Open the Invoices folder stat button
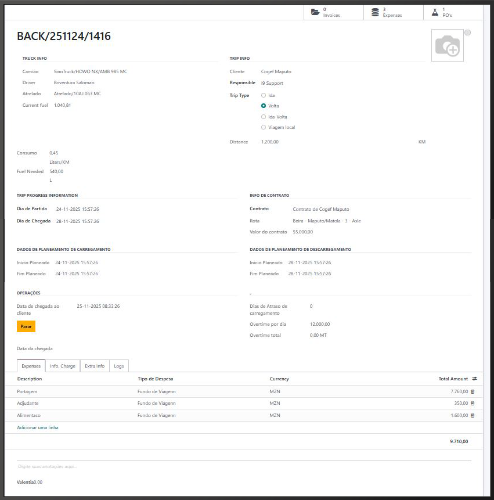 [334, 12]
